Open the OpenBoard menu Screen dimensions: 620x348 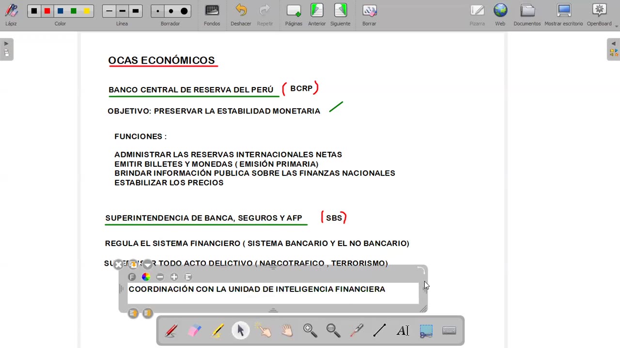600,14
